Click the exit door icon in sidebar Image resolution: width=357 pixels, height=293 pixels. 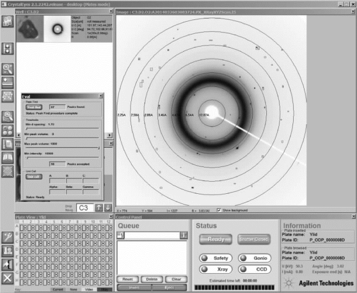8,263
